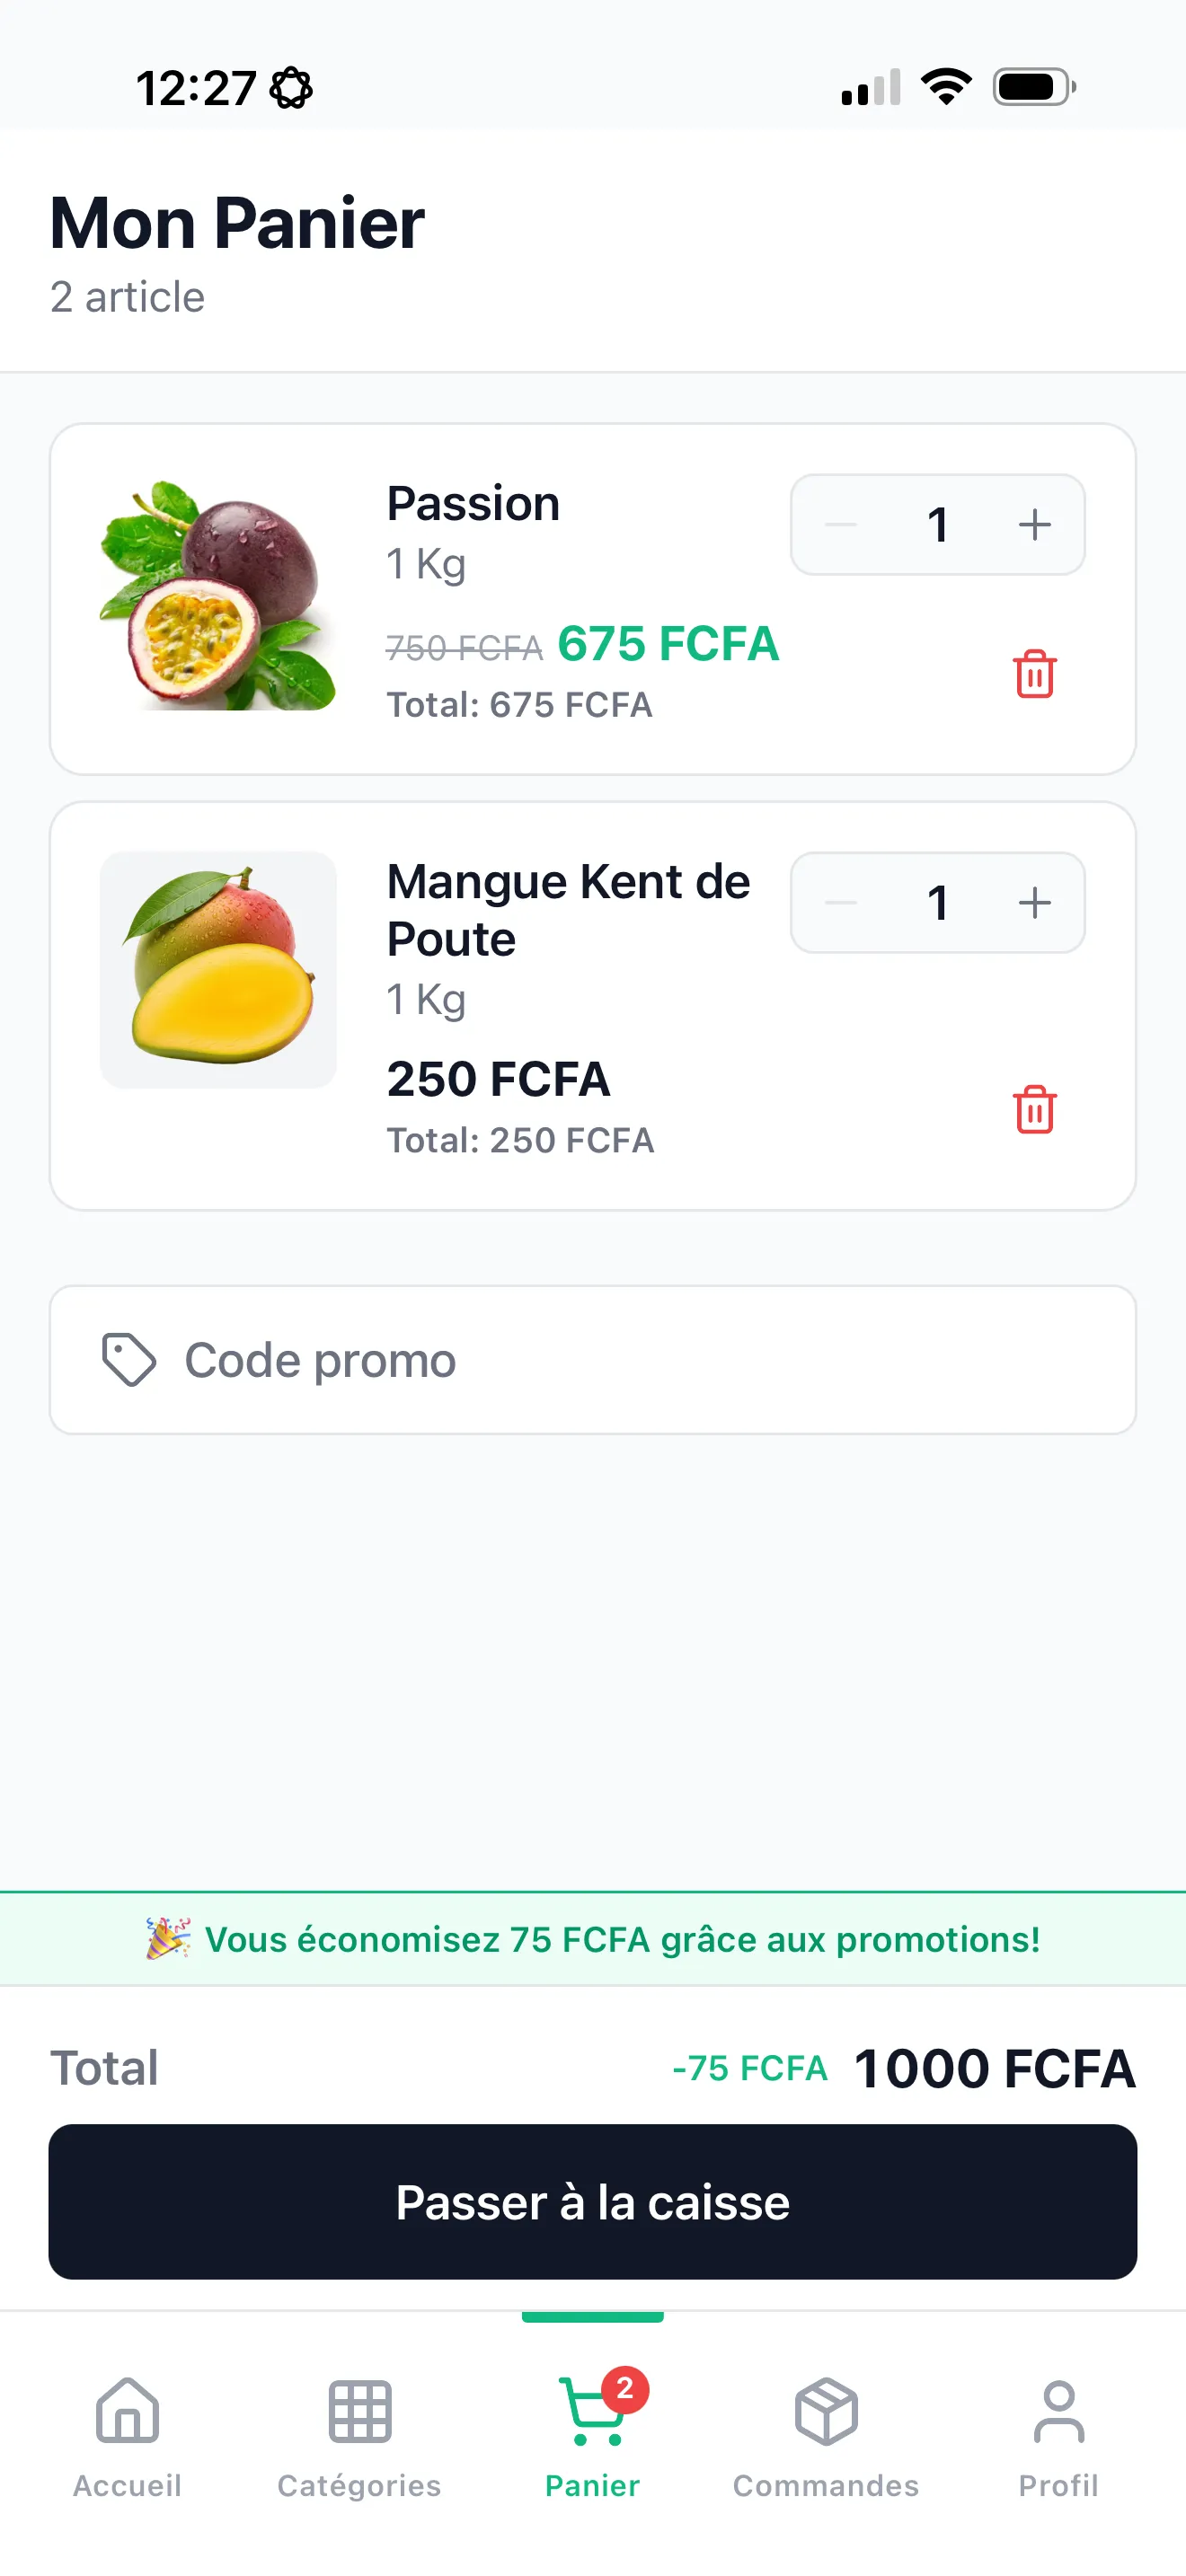
Task: Reduce Mangue Kent quantity by one
Action: click(841, 903)
